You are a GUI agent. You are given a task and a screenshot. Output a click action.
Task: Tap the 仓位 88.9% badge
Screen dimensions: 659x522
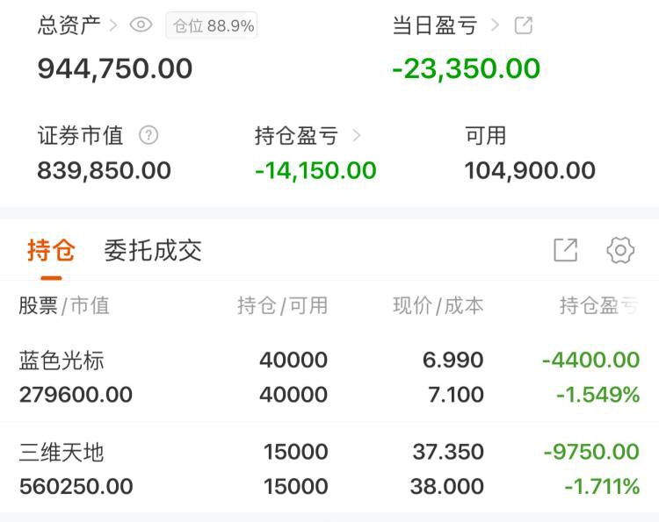212,25
